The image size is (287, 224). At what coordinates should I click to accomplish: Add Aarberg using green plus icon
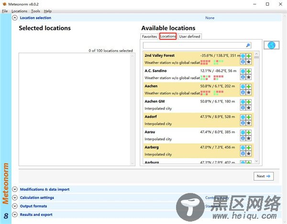(x=249, y=148)
